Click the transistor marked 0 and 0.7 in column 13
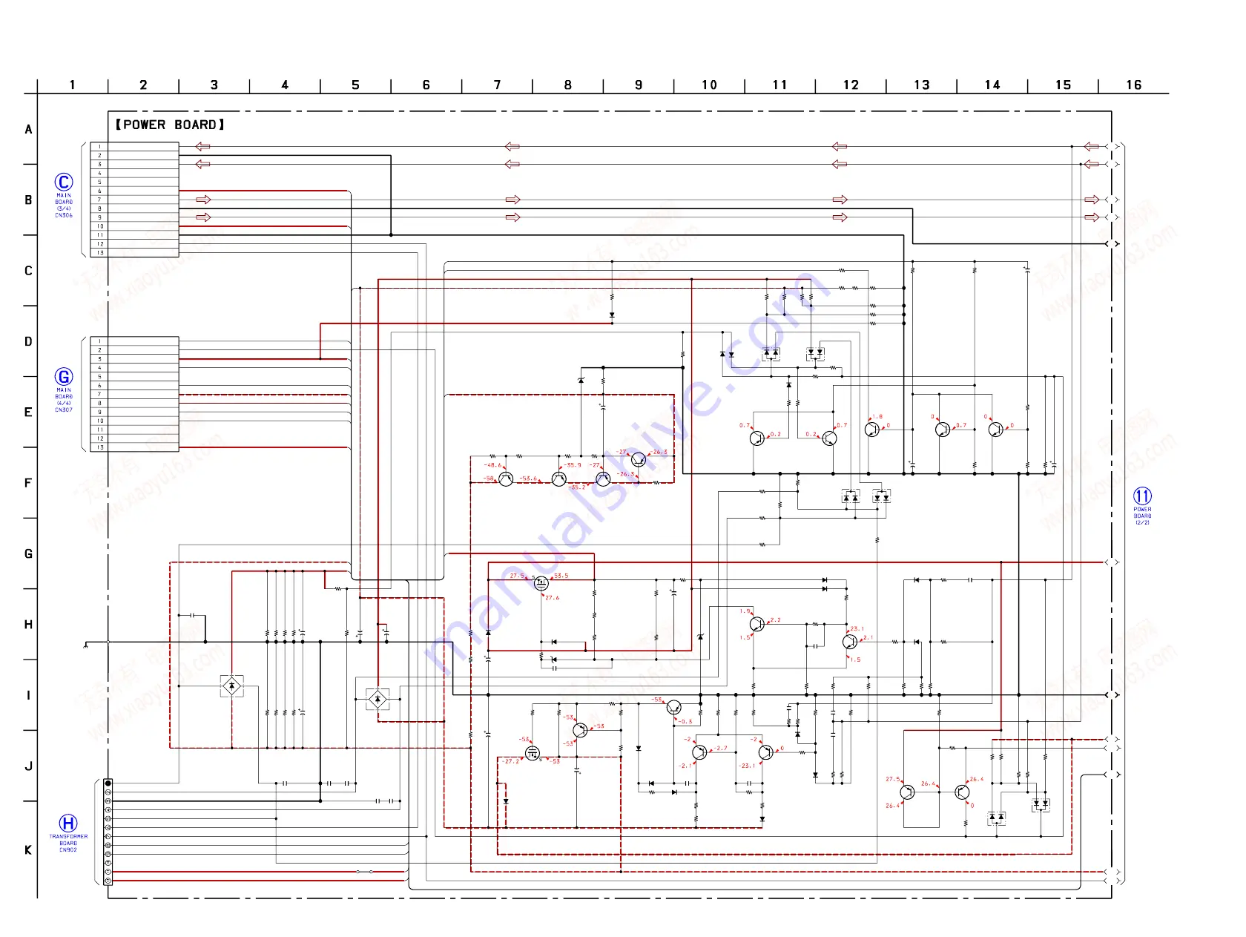The width and height of the screenshot is (1246, 937). 943,430
